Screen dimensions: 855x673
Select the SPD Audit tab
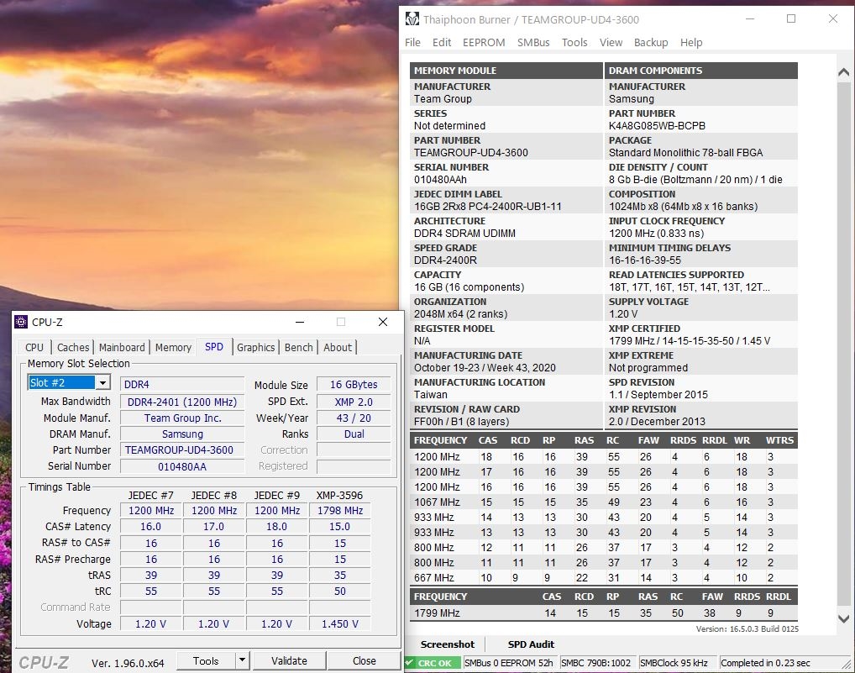tap(531, 644)
